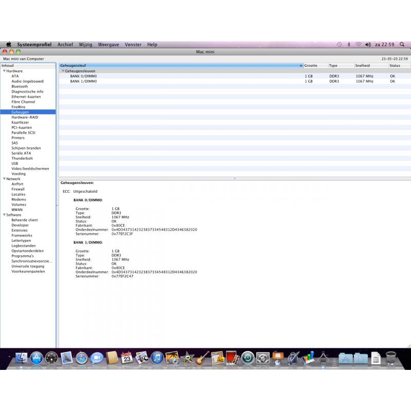Launch Pages ink pen icon
The image size is (411, 411).
click(293, 358)
